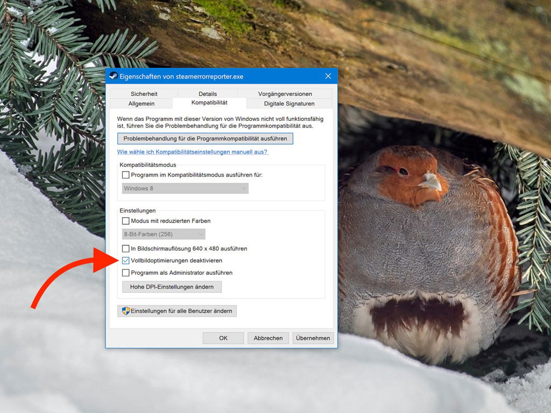Run Problembehandlung für die Programmkompatibilität
The height and width of the screenshot is (413, 551).
[205, 138]
